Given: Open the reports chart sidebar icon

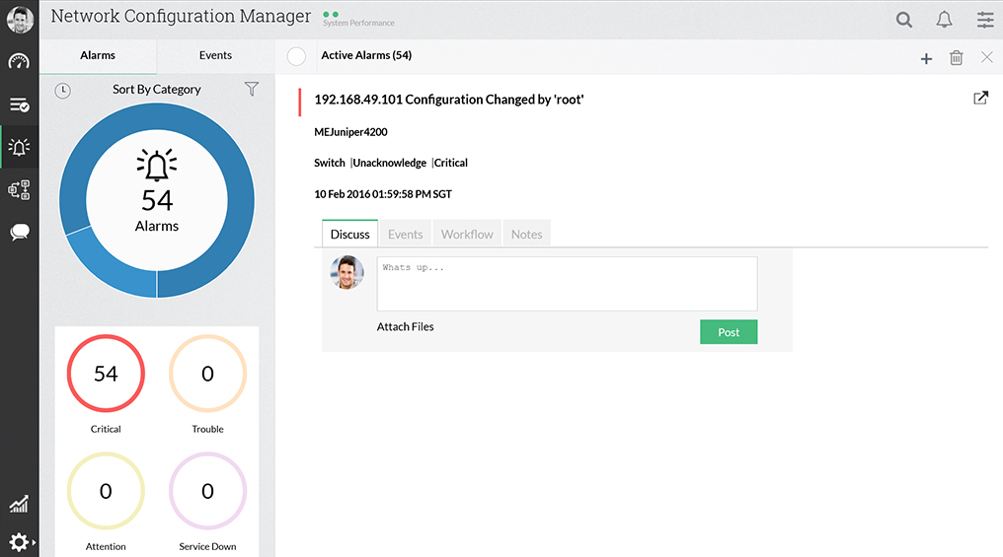Looking at the screenshot, I should (x=19, y=505).
